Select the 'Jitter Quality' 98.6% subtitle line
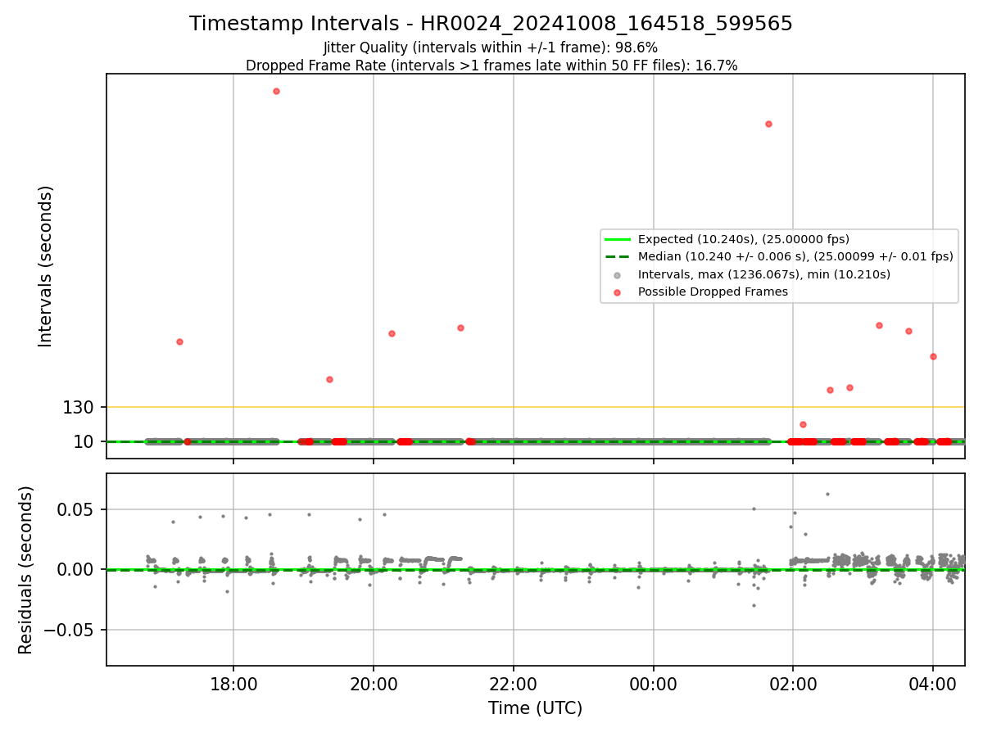This screenshot has width=983, height=737. (x=491, y=47)
